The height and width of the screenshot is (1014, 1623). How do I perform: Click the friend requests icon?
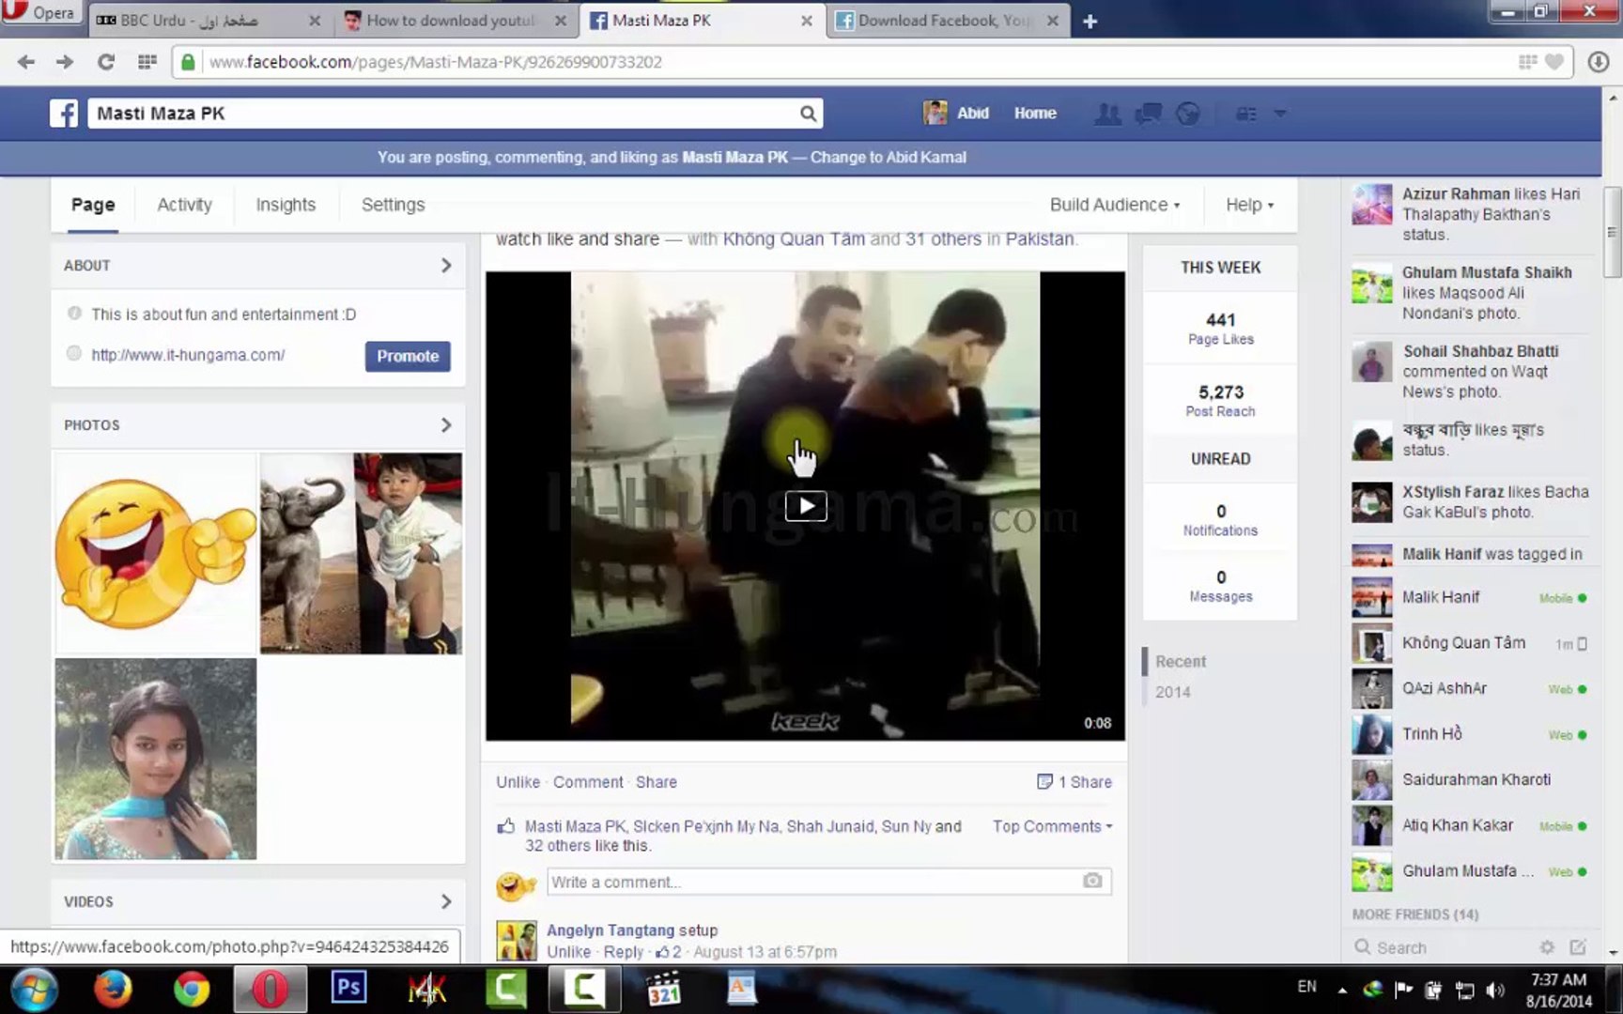[x=1108, y=113]
